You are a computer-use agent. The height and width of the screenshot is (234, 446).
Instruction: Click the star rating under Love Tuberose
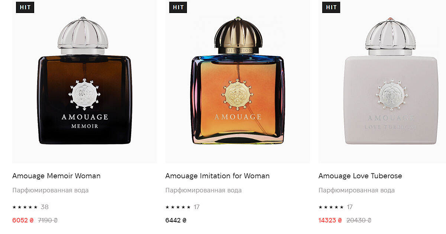331,207
